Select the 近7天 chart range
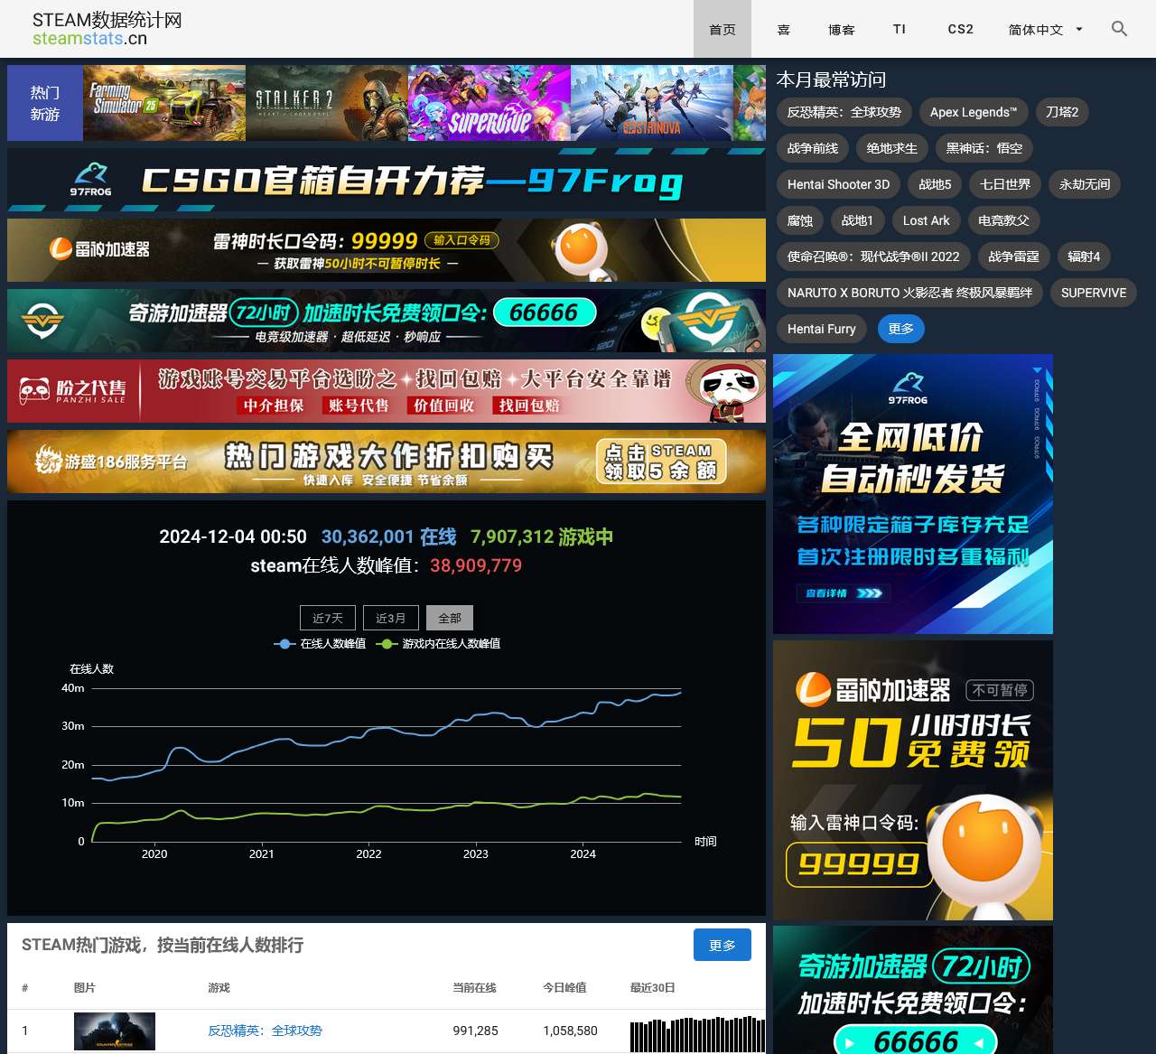Viewport: 1156px width, 1054px height. (x=328, y=618)
